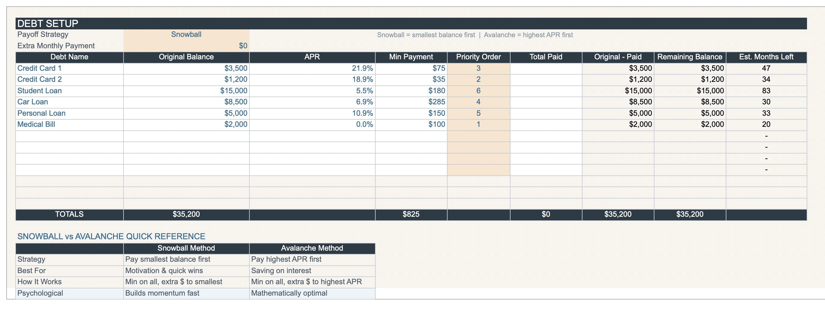Click the Est. Months Left column header
825x313 pixels.
(766, 57)
